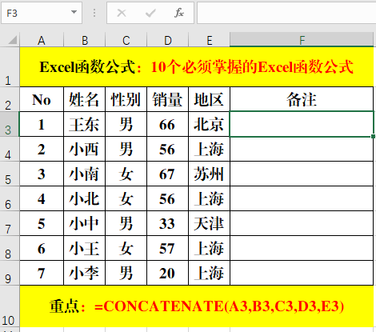Click the Select All corner triangle
This screenshot has width=376, height=332.
click(x=12, y=40)
